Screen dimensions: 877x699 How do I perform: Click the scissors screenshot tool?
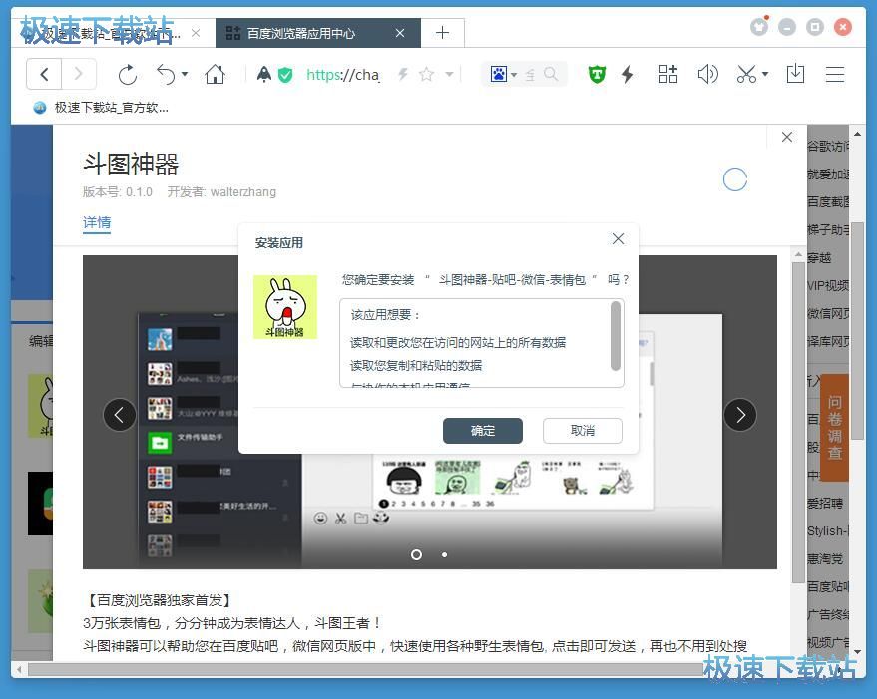tap(746, 74)
